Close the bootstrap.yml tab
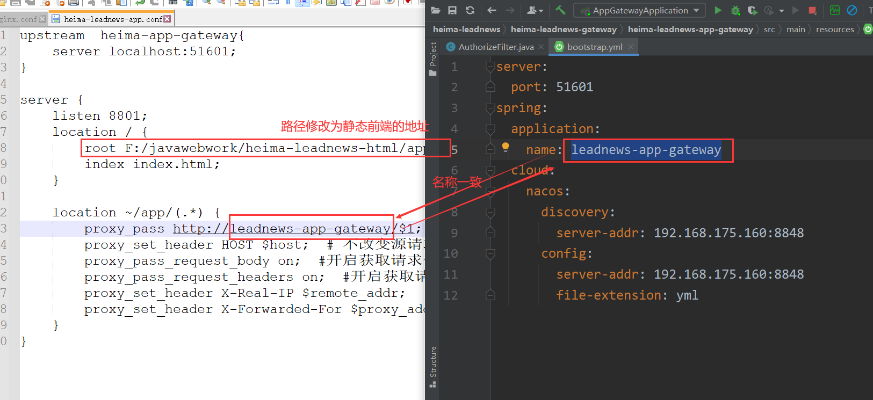Image resolution: width=873 pixels, height=400 pixels. (x=631, y=47)
